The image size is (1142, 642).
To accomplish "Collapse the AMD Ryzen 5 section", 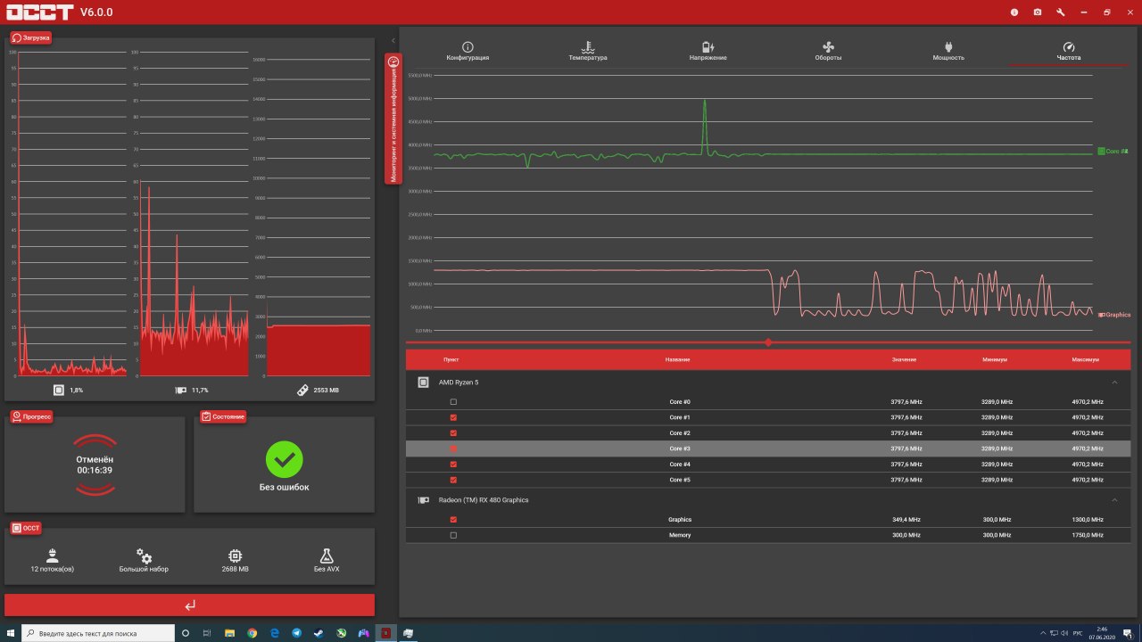I will click(x=1114, y=382).
